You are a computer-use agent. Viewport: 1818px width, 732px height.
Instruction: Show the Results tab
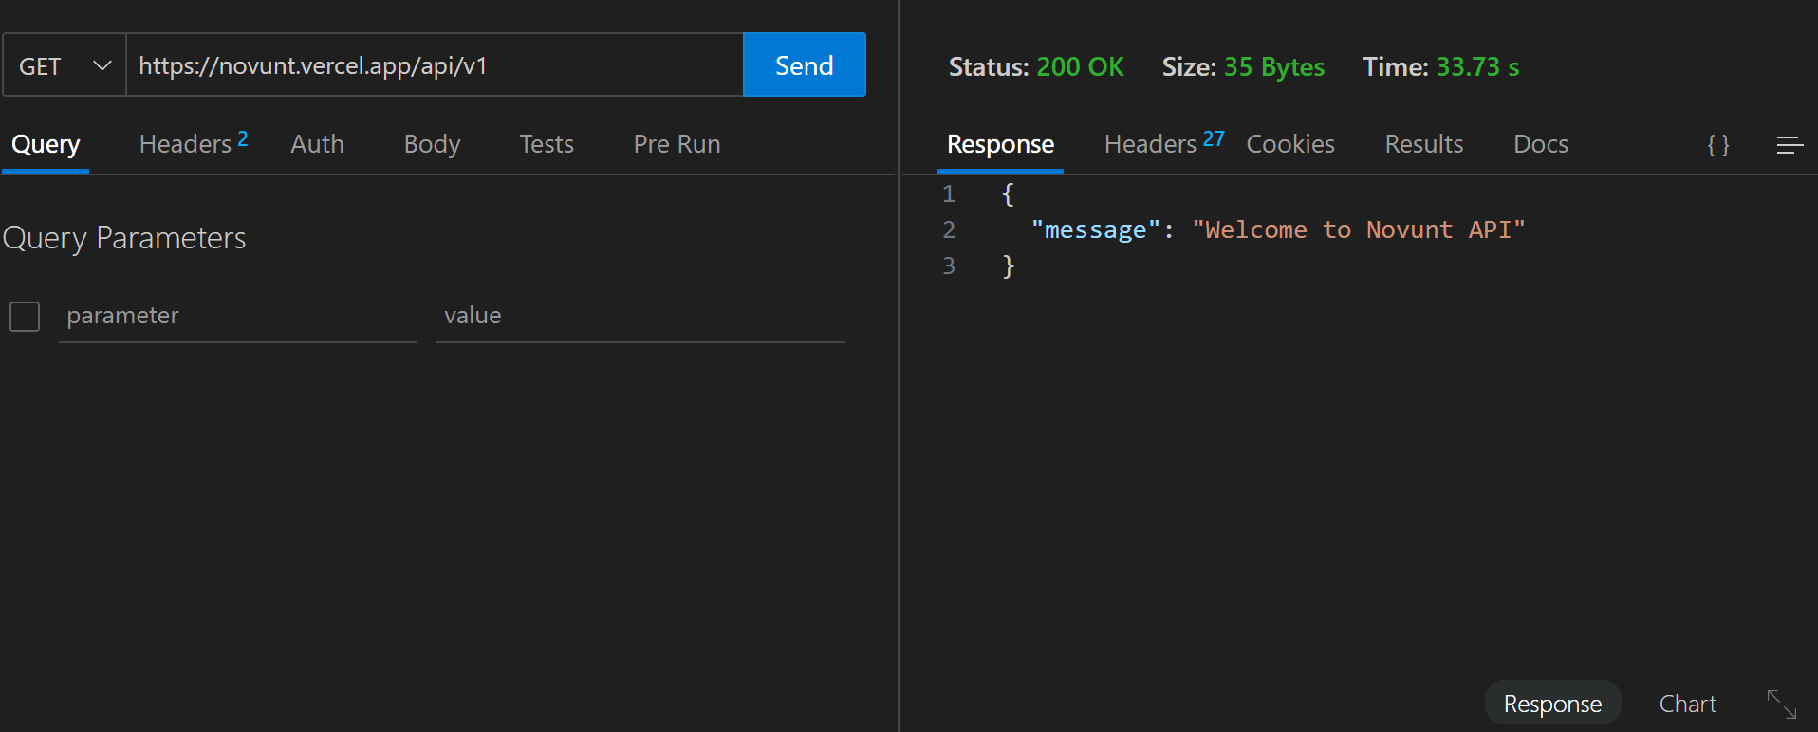(x=1423, y=144)
